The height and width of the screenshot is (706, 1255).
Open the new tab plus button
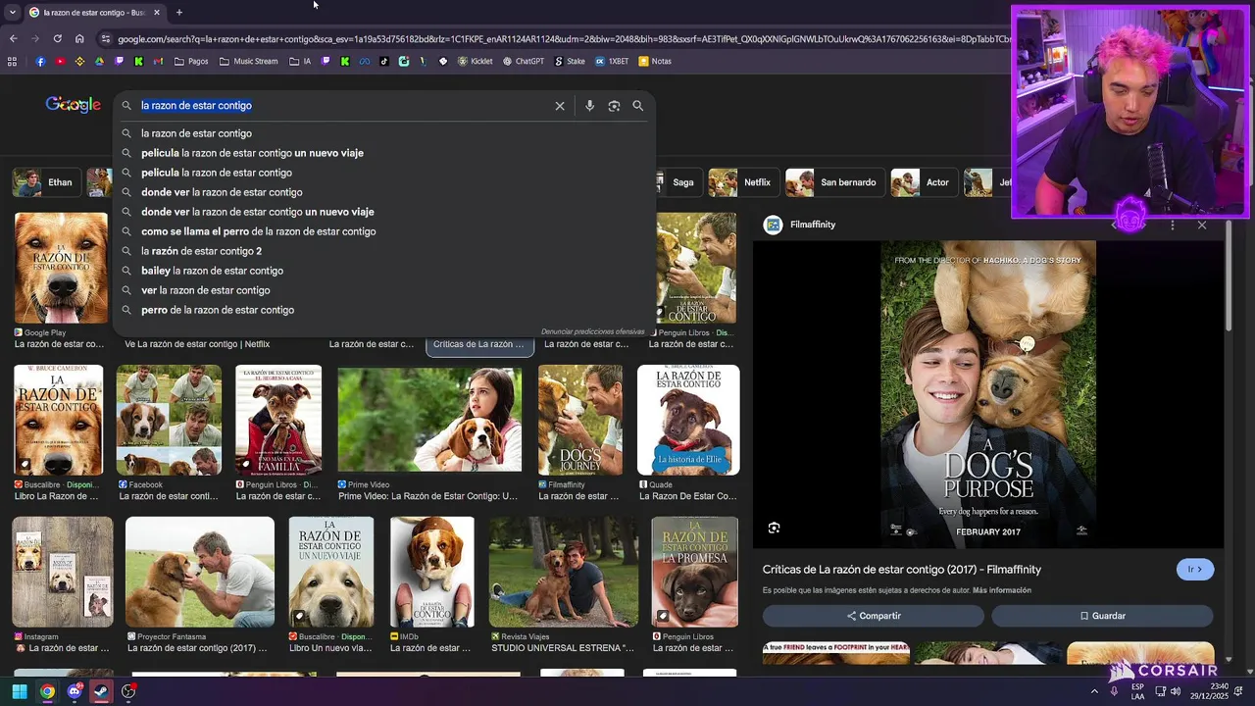point(179,12)
